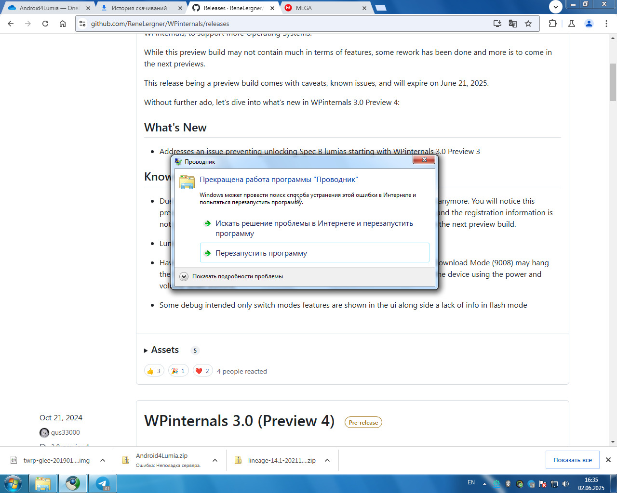Close the История скачиваний tab
The height and width of the screenshot is (493, 617).
coord(180,8)
